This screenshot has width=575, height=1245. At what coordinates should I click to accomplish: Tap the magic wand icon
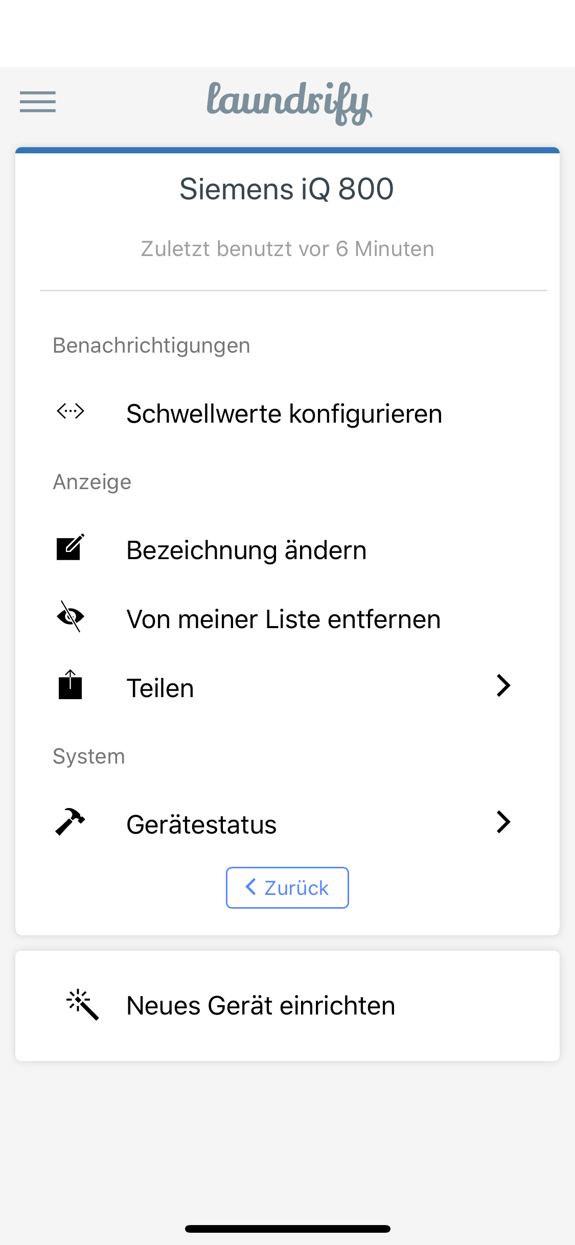(x=82, y=1005)
